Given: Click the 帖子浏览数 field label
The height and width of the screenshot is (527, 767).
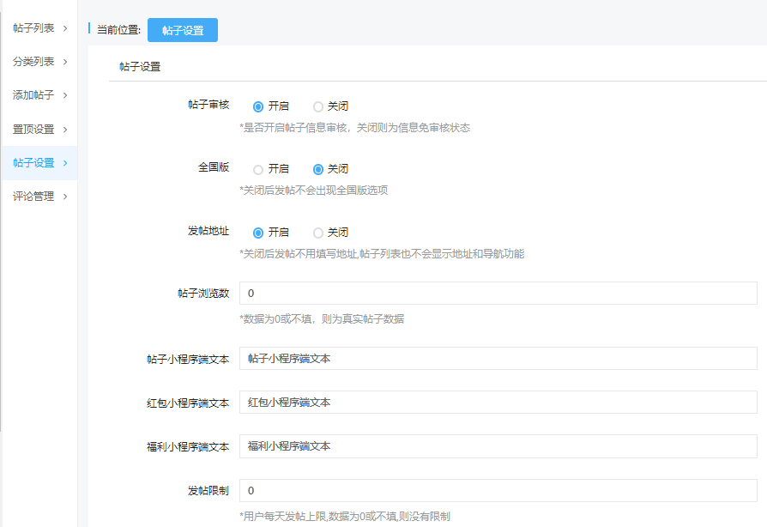Looking at the screenshot, I should [x=203, y=293].
